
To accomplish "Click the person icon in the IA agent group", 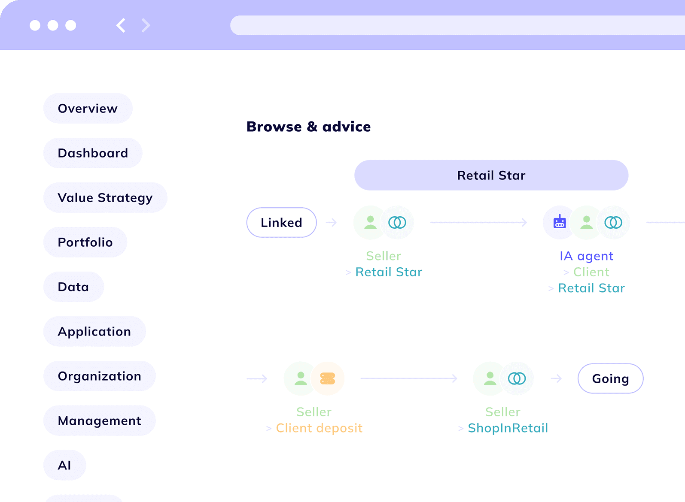I will (586, 222).
